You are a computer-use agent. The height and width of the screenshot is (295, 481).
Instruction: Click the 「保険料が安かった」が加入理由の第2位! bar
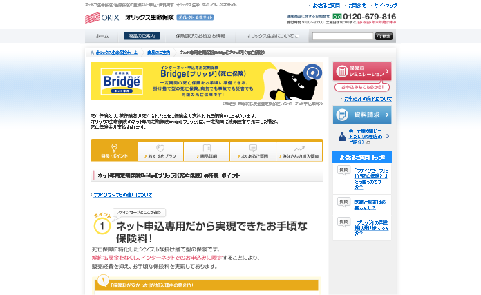207,285
